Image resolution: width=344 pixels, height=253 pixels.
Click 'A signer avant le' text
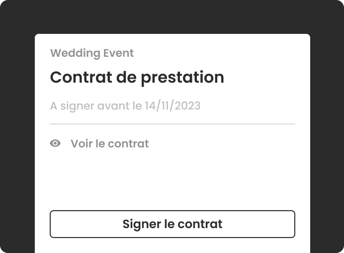[96, 106]
